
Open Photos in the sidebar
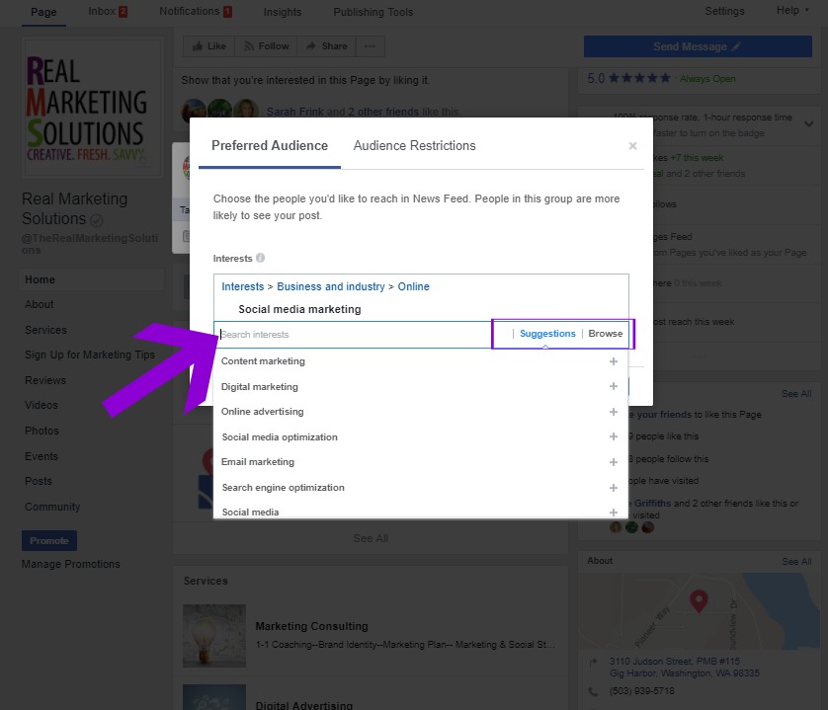41,431
